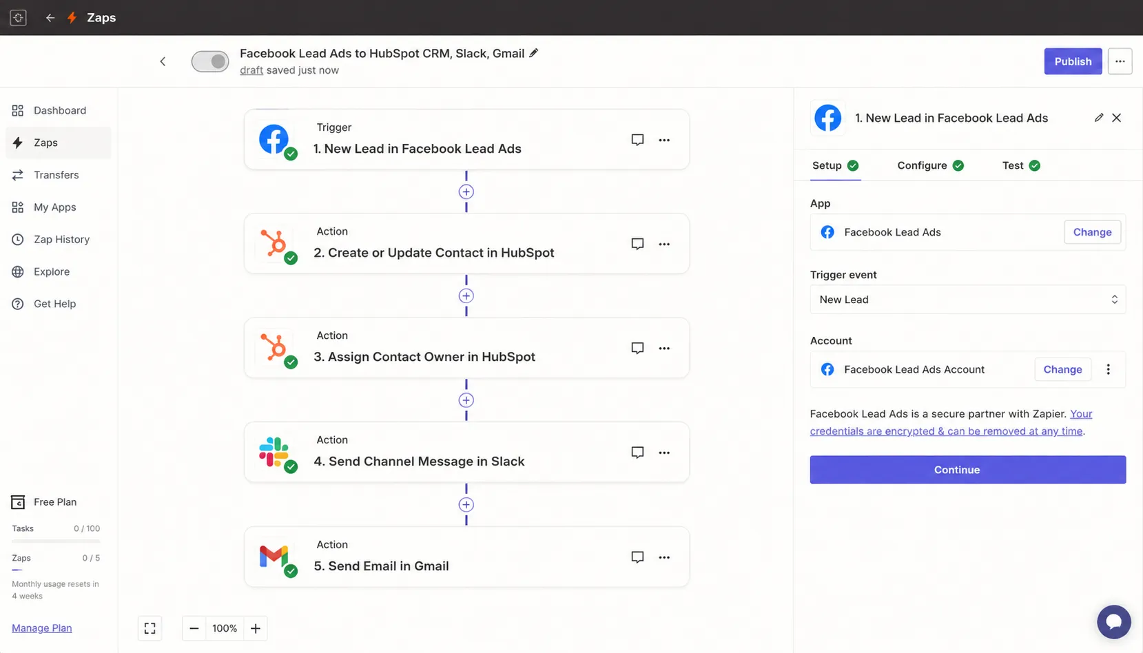Switch to the Test tab
This screenshot has height=653, width=1143.
(1021, 165)
